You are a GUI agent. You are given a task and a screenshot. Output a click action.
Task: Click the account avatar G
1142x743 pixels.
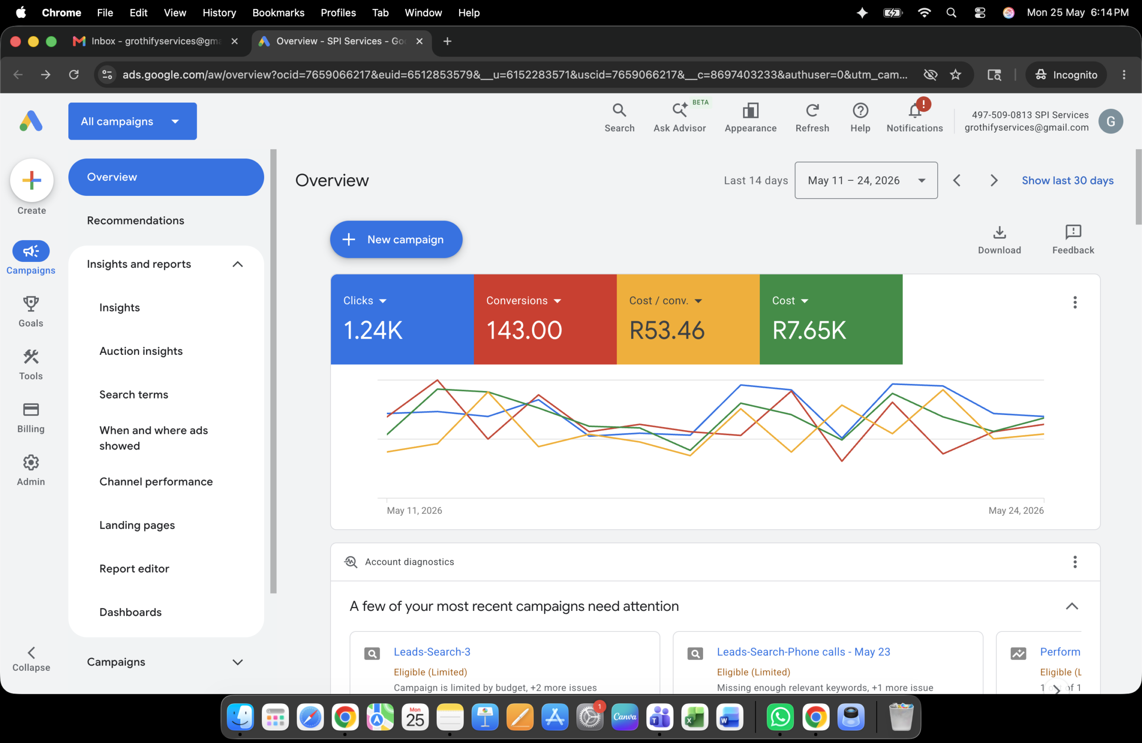click(x=1110, y=121)
